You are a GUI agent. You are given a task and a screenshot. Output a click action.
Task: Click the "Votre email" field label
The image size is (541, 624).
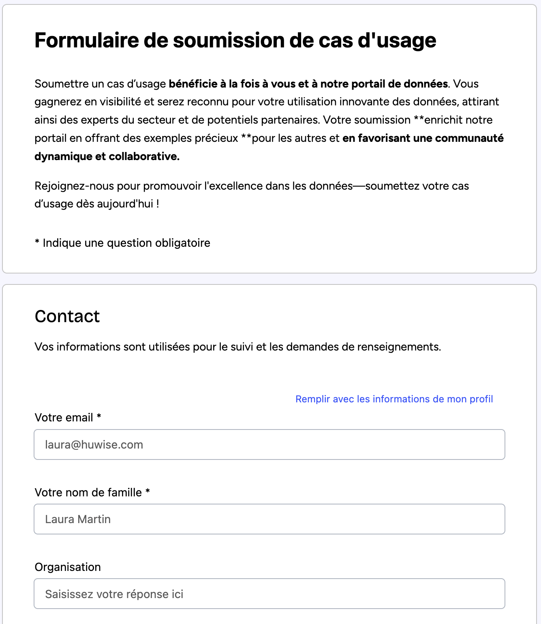64,418
